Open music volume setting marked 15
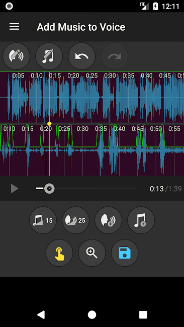This screenshot has height=327, width=184. coord(43,220)
